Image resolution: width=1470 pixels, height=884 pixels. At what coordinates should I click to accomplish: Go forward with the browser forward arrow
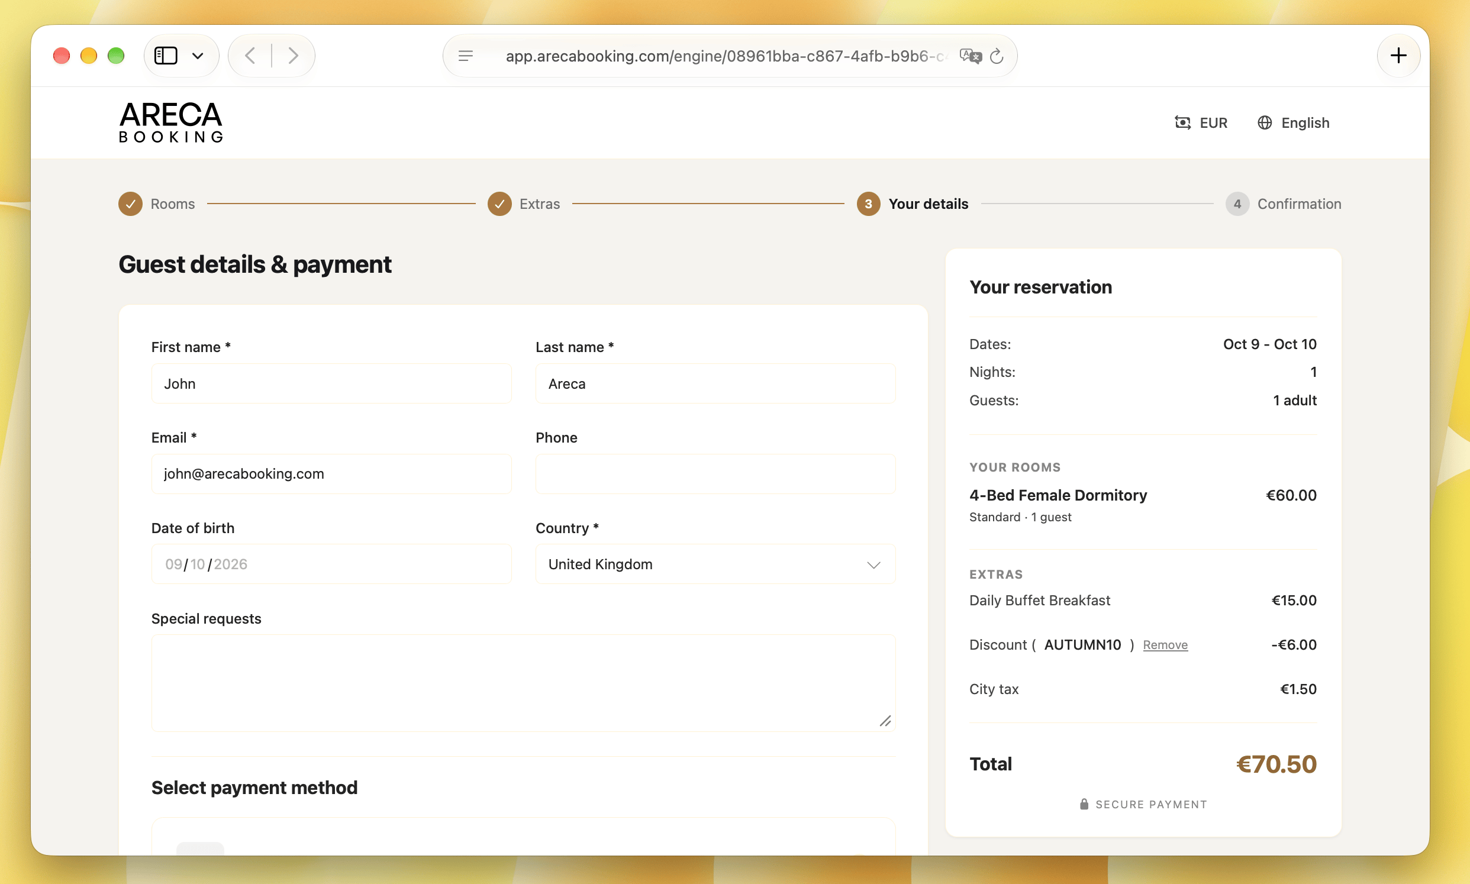pyautogui.click(x=293, y=56)
